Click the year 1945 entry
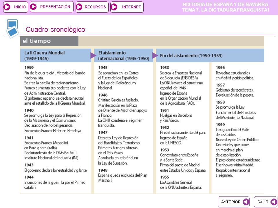 tap(103, 68)
